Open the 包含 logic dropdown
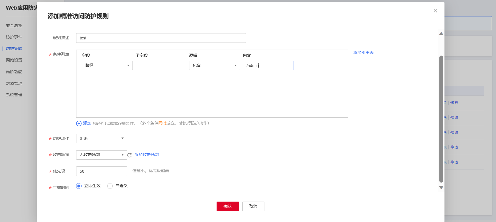The width and height of the screenshot is (496, 222). (214, 65)
